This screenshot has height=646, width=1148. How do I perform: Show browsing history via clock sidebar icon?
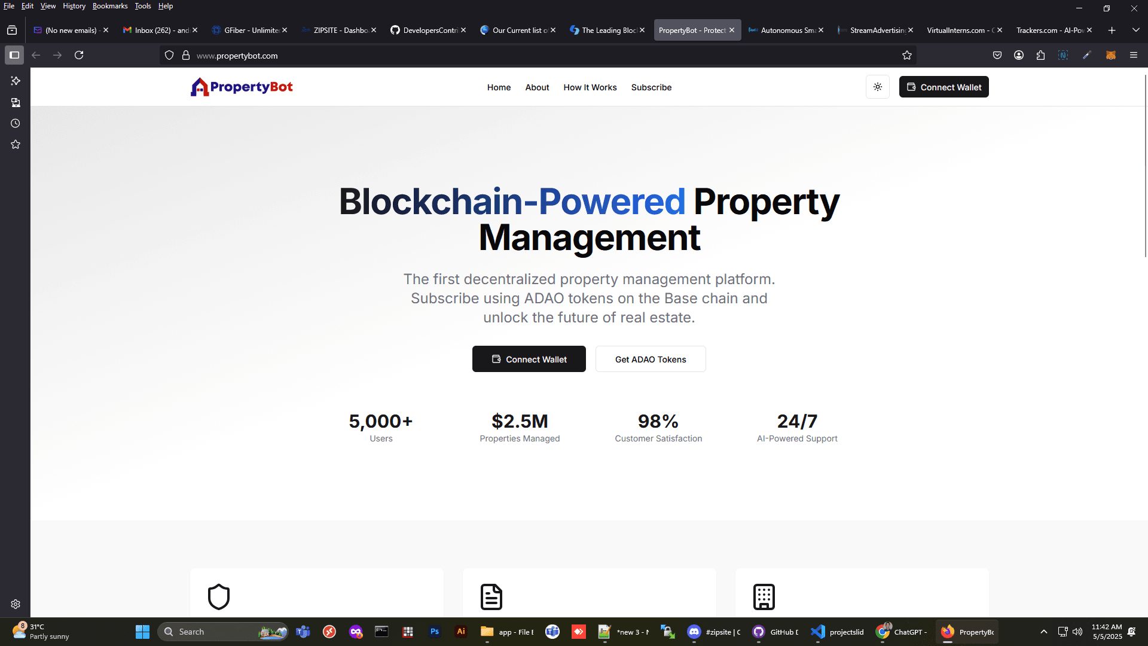[x=15, y=123]
